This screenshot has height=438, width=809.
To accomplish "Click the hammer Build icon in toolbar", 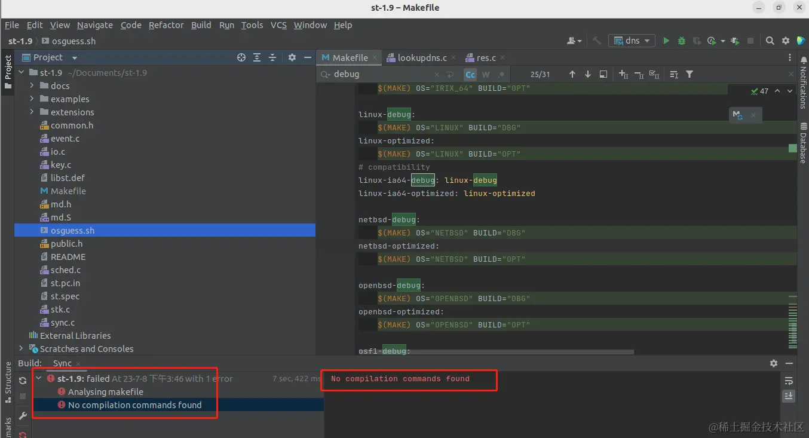I will coord(597,41).
